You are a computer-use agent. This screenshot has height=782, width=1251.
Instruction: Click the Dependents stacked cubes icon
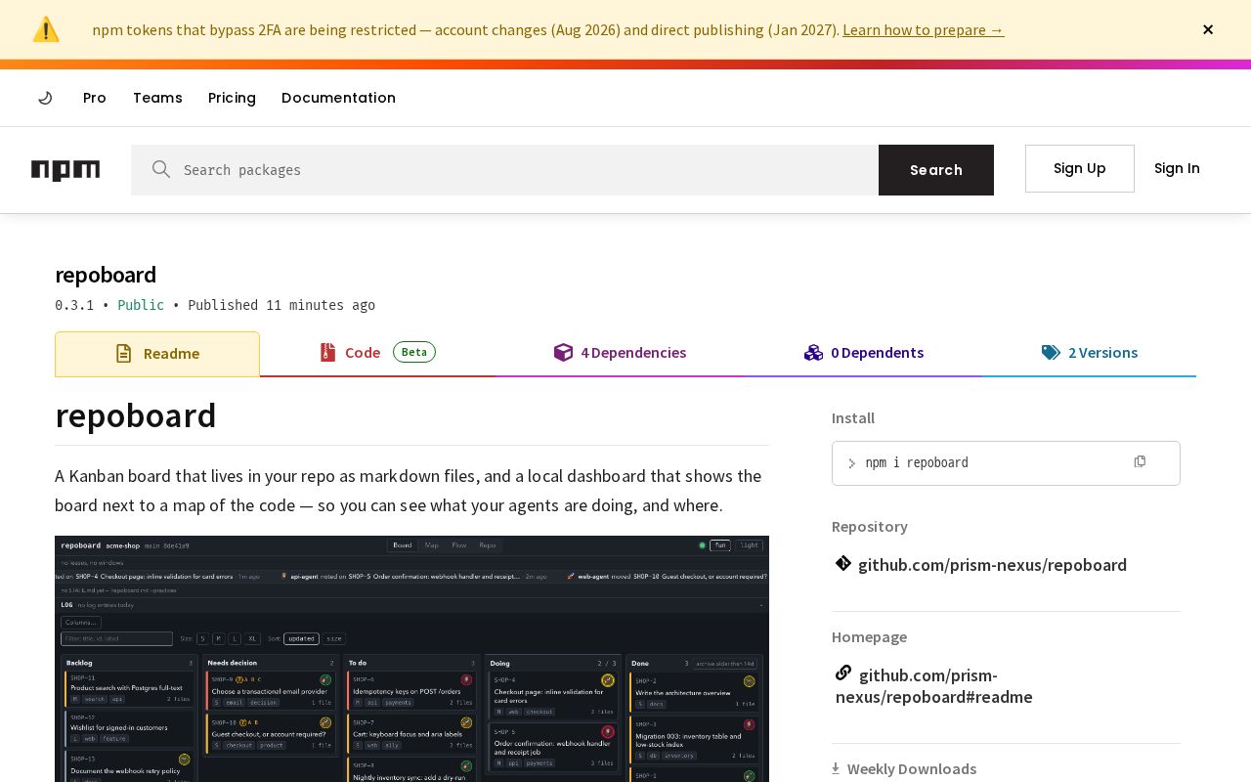(x=813, y=352)
